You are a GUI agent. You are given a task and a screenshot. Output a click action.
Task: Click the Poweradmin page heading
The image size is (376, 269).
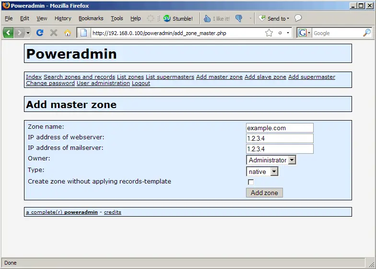point(71,54)
